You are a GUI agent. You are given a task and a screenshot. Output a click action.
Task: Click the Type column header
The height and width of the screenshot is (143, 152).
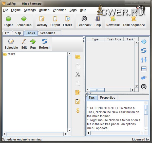coord(95,39)
